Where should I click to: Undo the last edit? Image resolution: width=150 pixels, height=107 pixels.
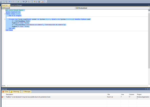pyautogui.click(x=10, y=2)
